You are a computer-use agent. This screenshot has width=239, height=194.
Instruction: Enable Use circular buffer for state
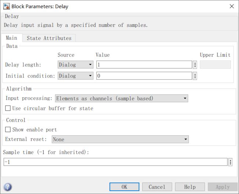pyautogui.click(x=8, y=108)
